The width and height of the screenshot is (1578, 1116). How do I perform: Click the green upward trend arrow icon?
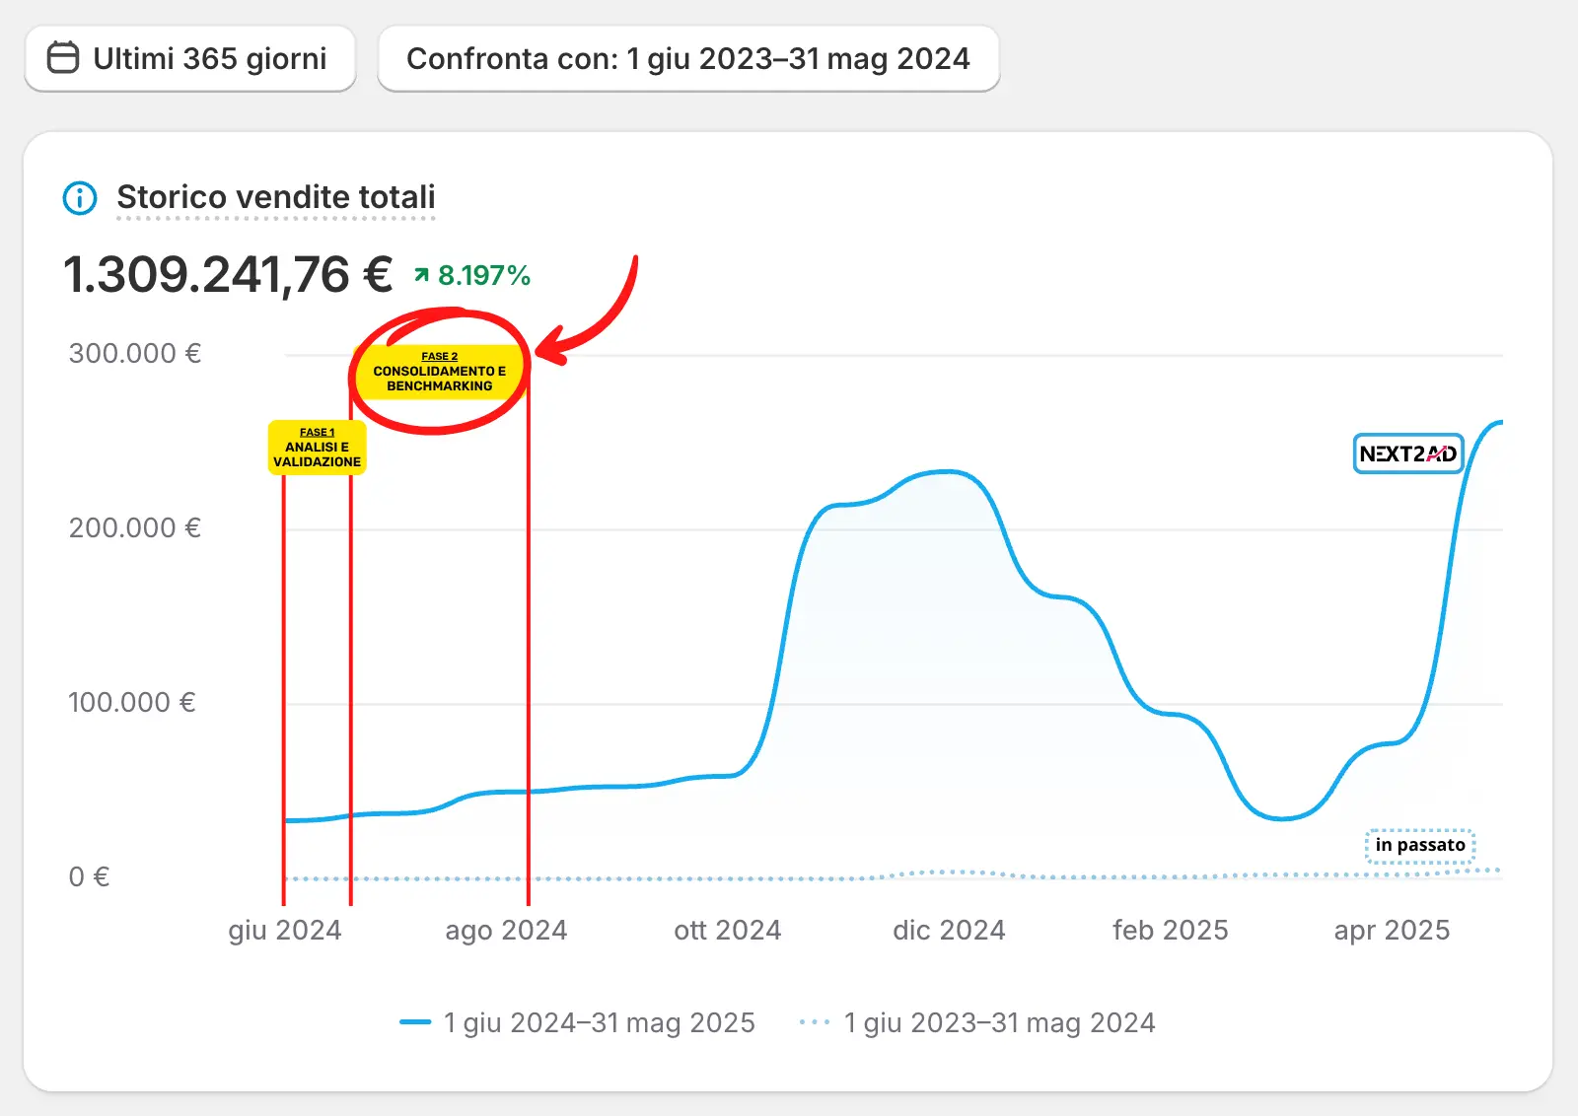coord(422,276)
